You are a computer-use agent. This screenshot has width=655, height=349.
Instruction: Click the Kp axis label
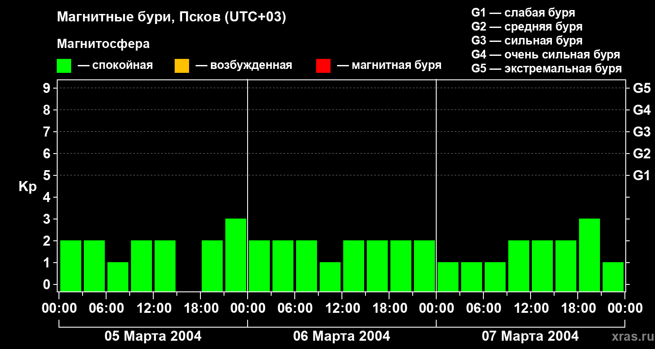click(x=28, y=186)
